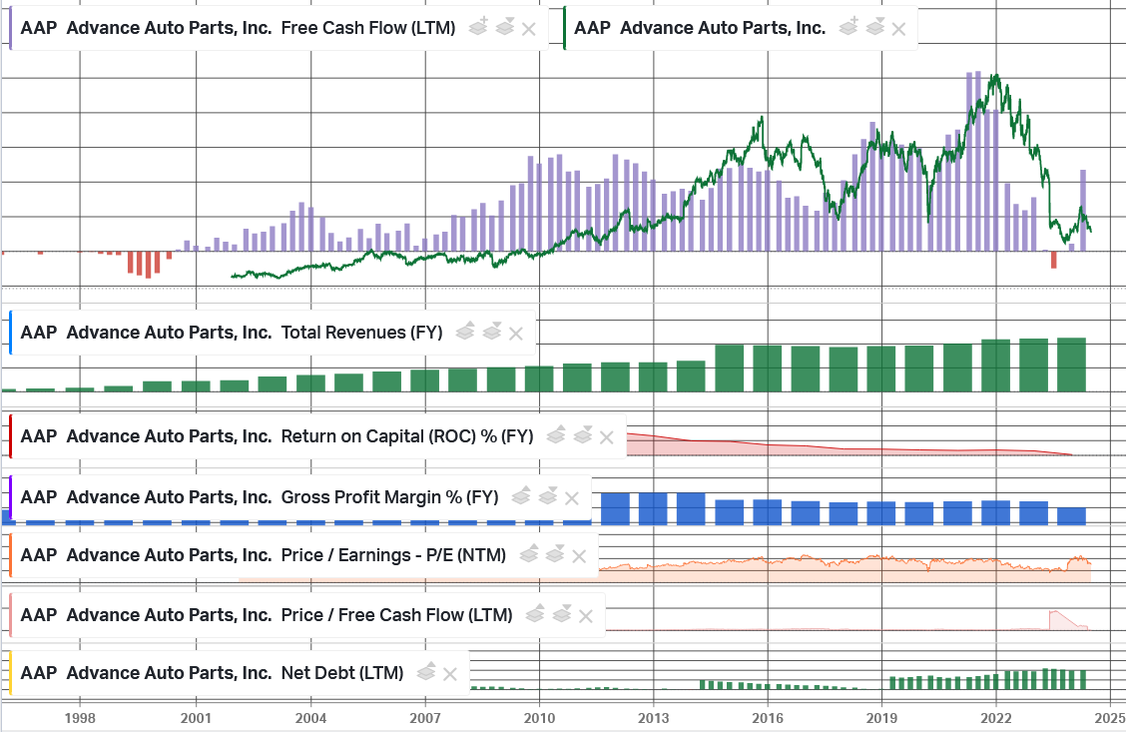Move Total Revenues pane up
The height and width of the screenshot is (732, 1126).
pos(465,332)
